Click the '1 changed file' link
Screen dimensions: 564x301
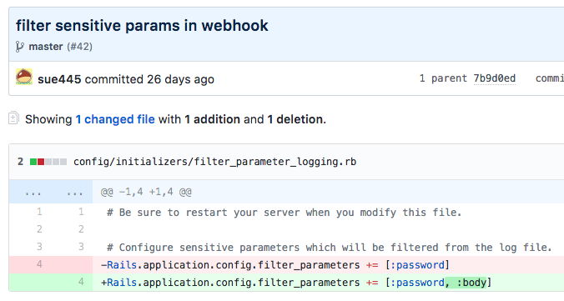[x=115, y=119]
